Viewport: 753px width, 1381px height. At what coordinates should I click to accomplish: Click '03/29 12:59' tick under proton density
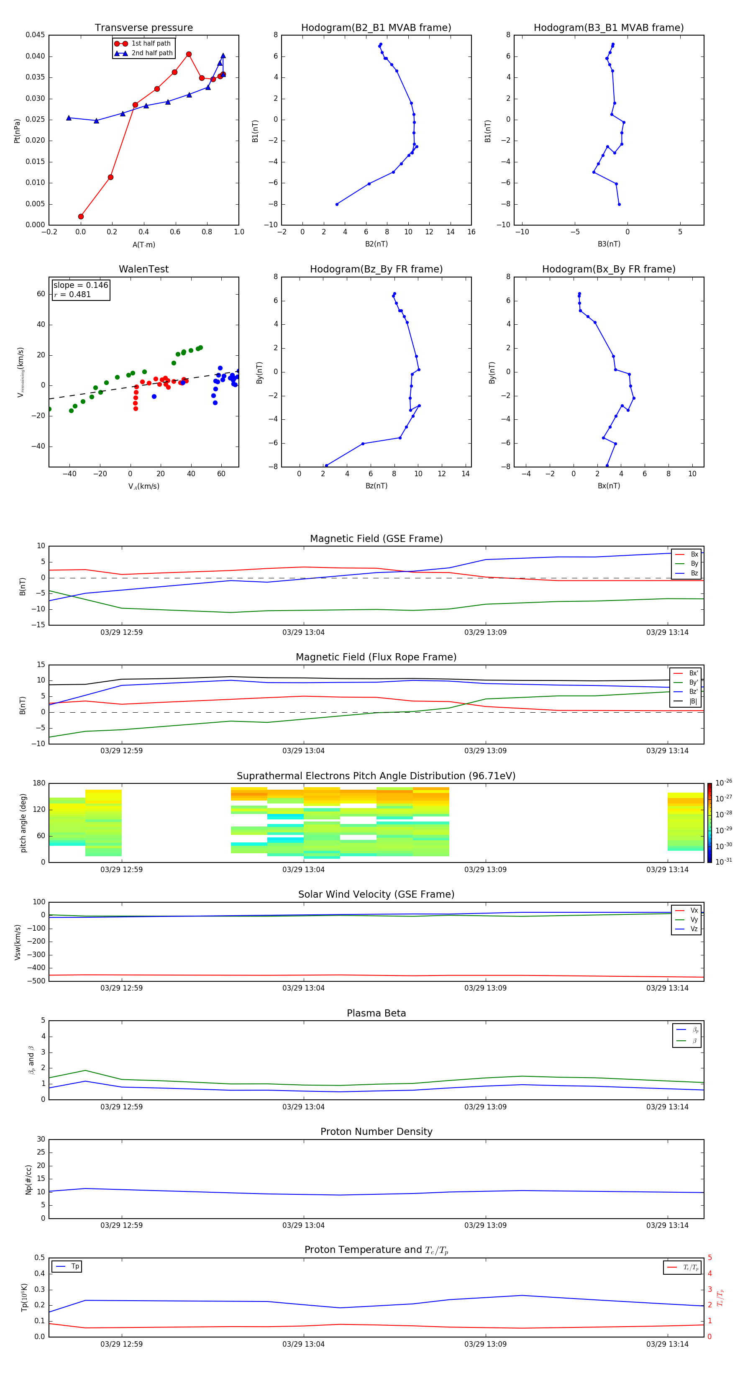[x=122, y=1225]
